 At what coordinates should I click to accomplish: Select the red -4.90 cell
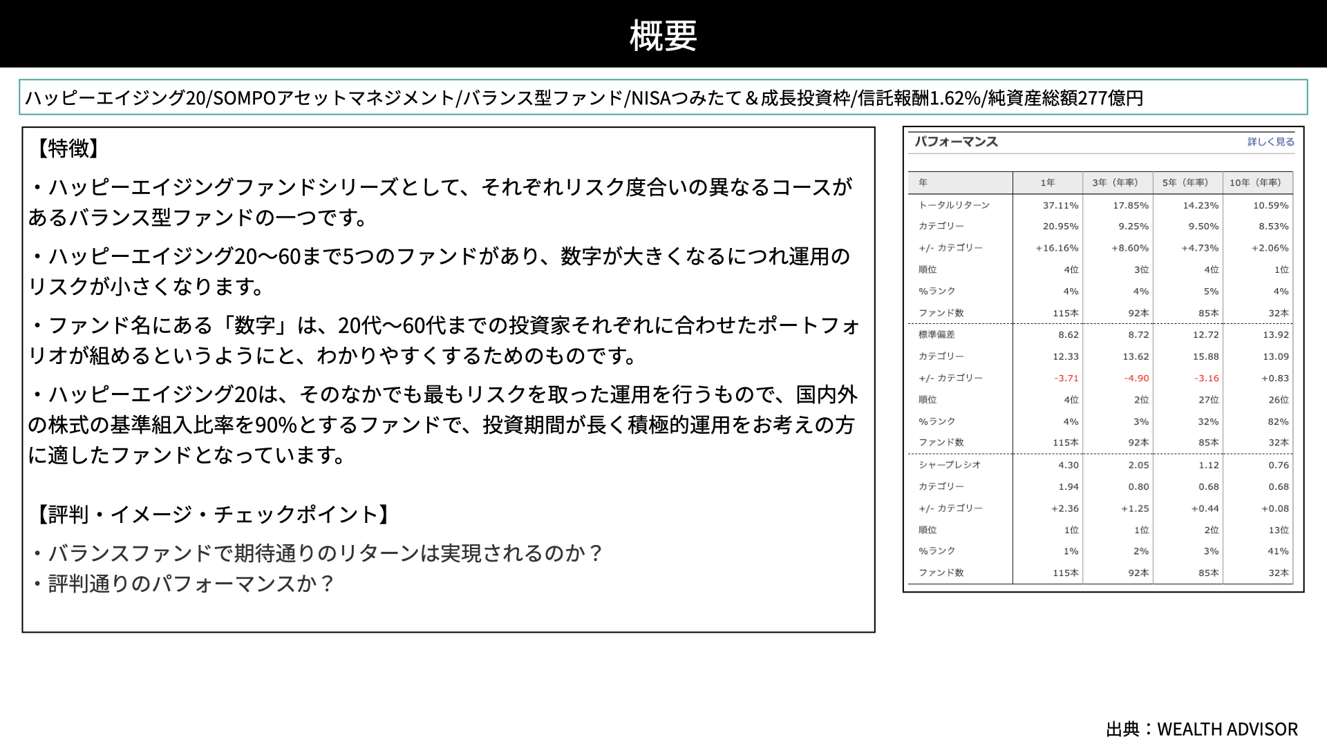point(1136,378)
